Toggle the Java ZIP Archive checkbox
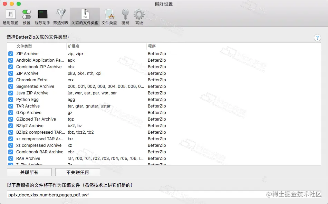 (11, 93)
